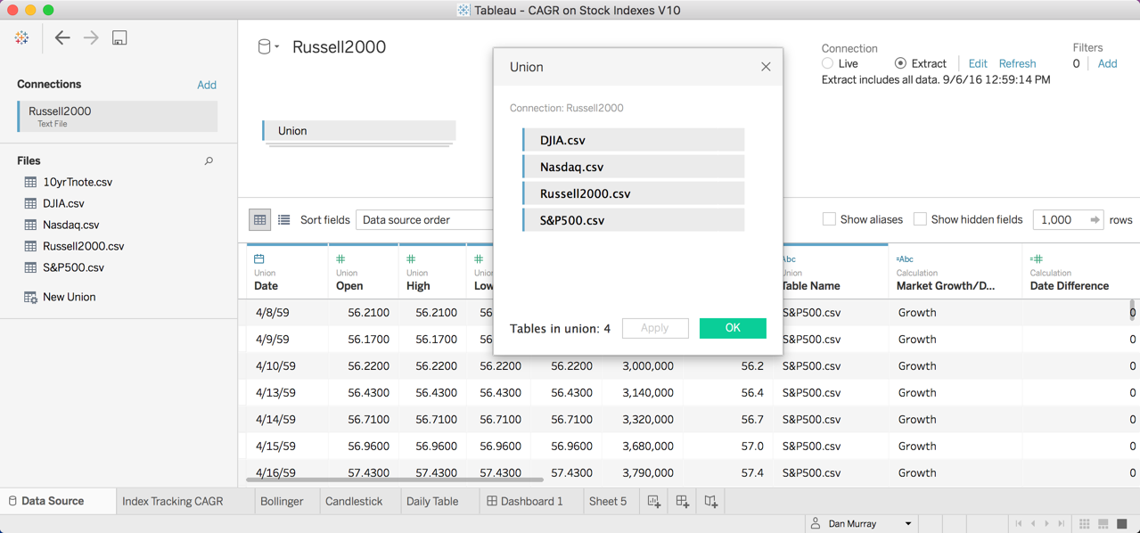The height and width of the screenshot is (533, 1140).
Task: Click OK in the Union dialog
Action: pos(733,328)
